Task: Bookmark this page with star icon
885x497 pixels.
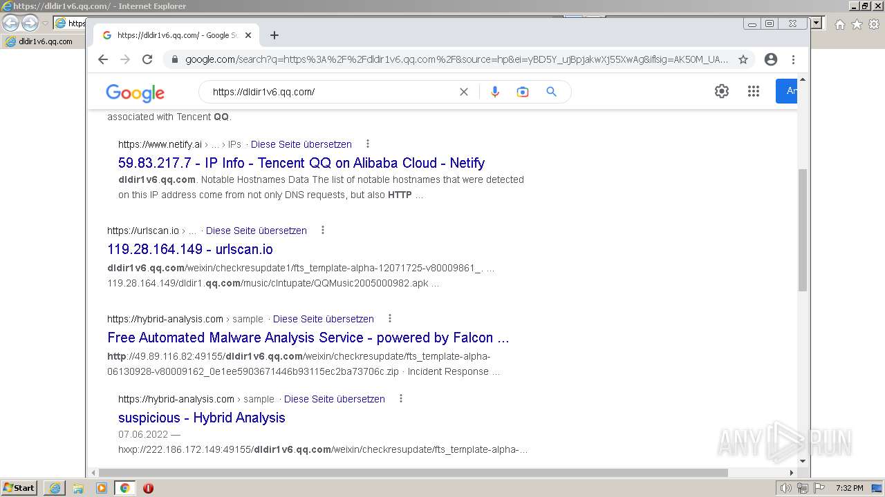Action: [x=743, y=59]
